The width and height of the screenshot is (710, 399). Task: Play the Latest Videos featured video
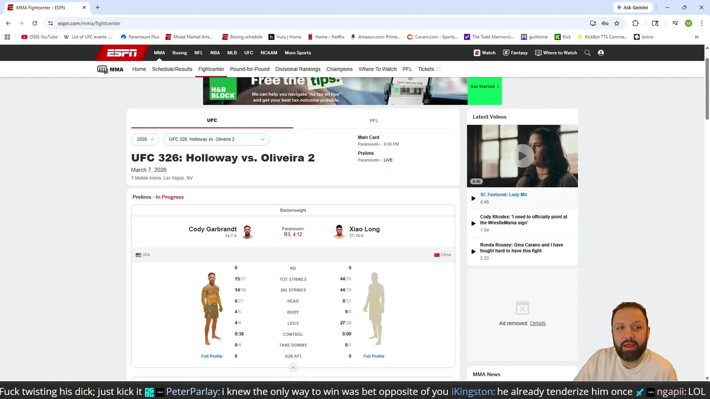(522, 156)
